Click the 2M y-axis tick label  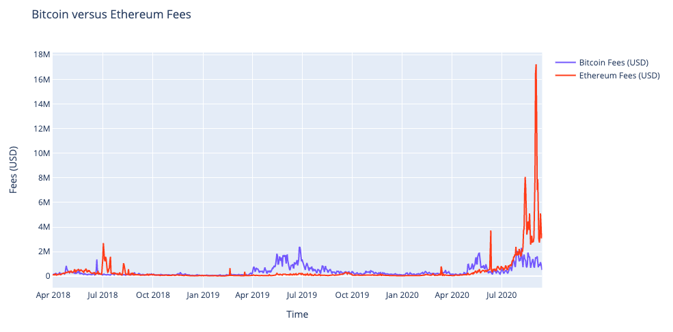pyautogui.click(x=43, y=252)
